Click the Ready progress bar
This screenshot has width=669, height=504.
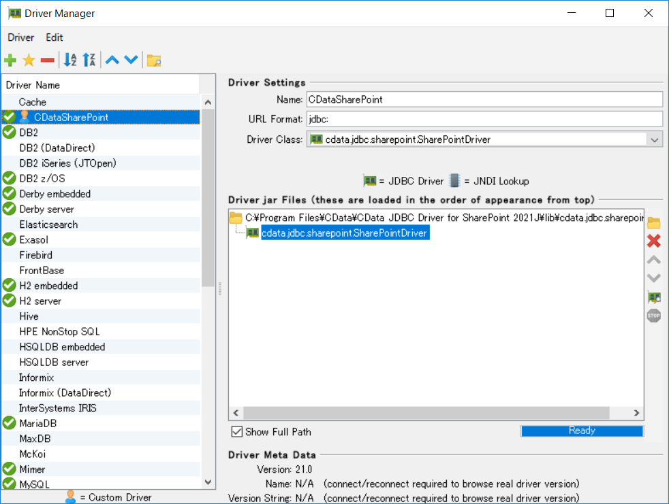click(581, 431)
